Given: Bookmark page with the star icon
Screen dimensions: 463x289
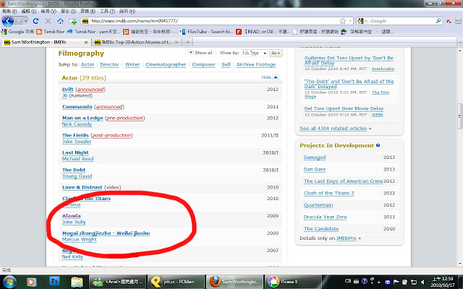Looking at the screenshot, I should pyautogui.click(x=342, y=21).
